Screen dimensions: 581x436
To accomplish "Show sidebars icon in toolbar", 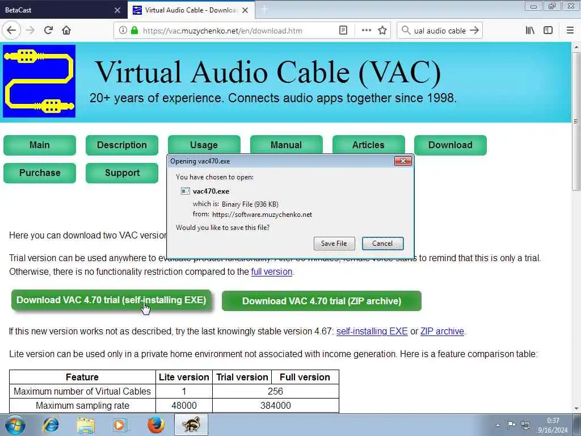I will click(548, 31).
